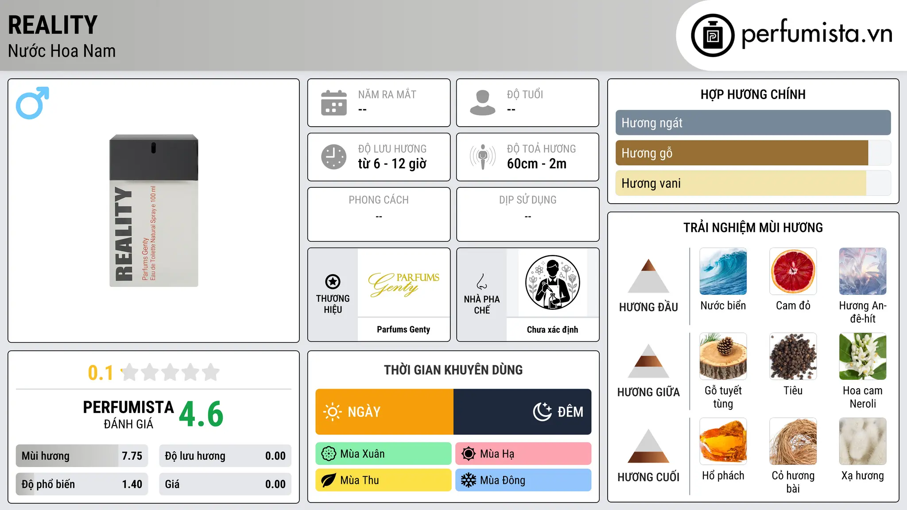The width and height of the screenshot is (907, 510).
Task: Click the Giá 0.00 score bar
Action: (x=225, y=484)
